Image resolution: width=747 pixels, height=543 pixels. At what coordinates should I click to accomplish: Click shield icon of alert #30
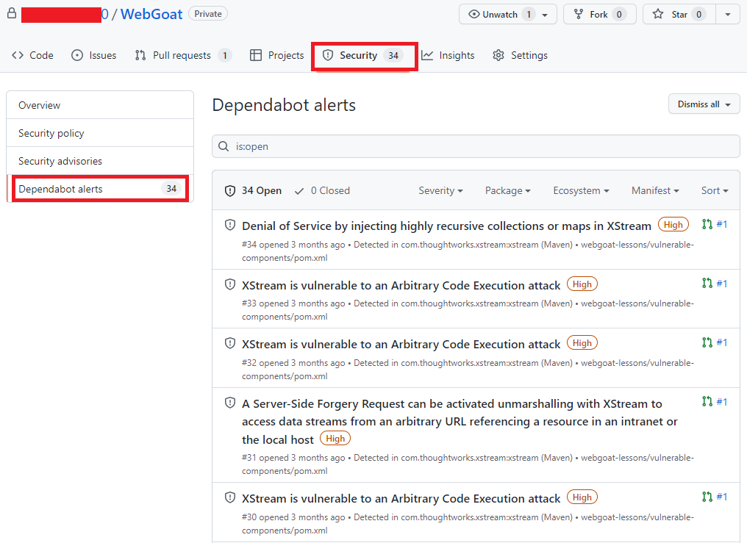[x=230, y=497]
